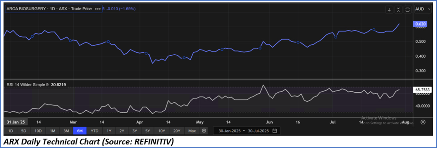Screen dimensions: 437x148
Task: Click the 6M active range button
Action: coord(80,131)
